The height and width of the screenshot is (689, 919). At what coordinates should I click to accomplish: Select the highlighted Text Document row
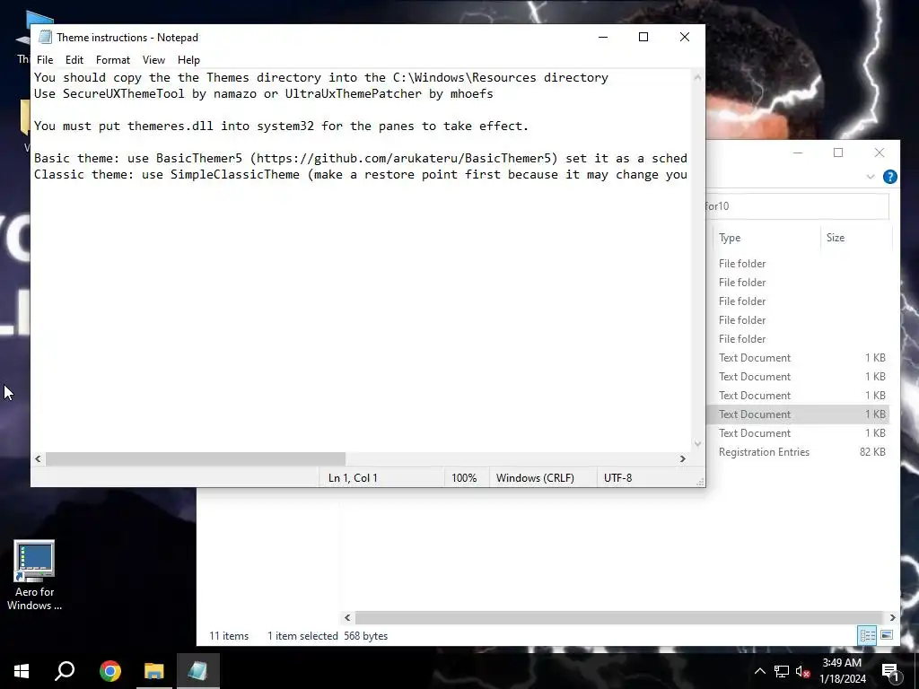tap(798, 414)
